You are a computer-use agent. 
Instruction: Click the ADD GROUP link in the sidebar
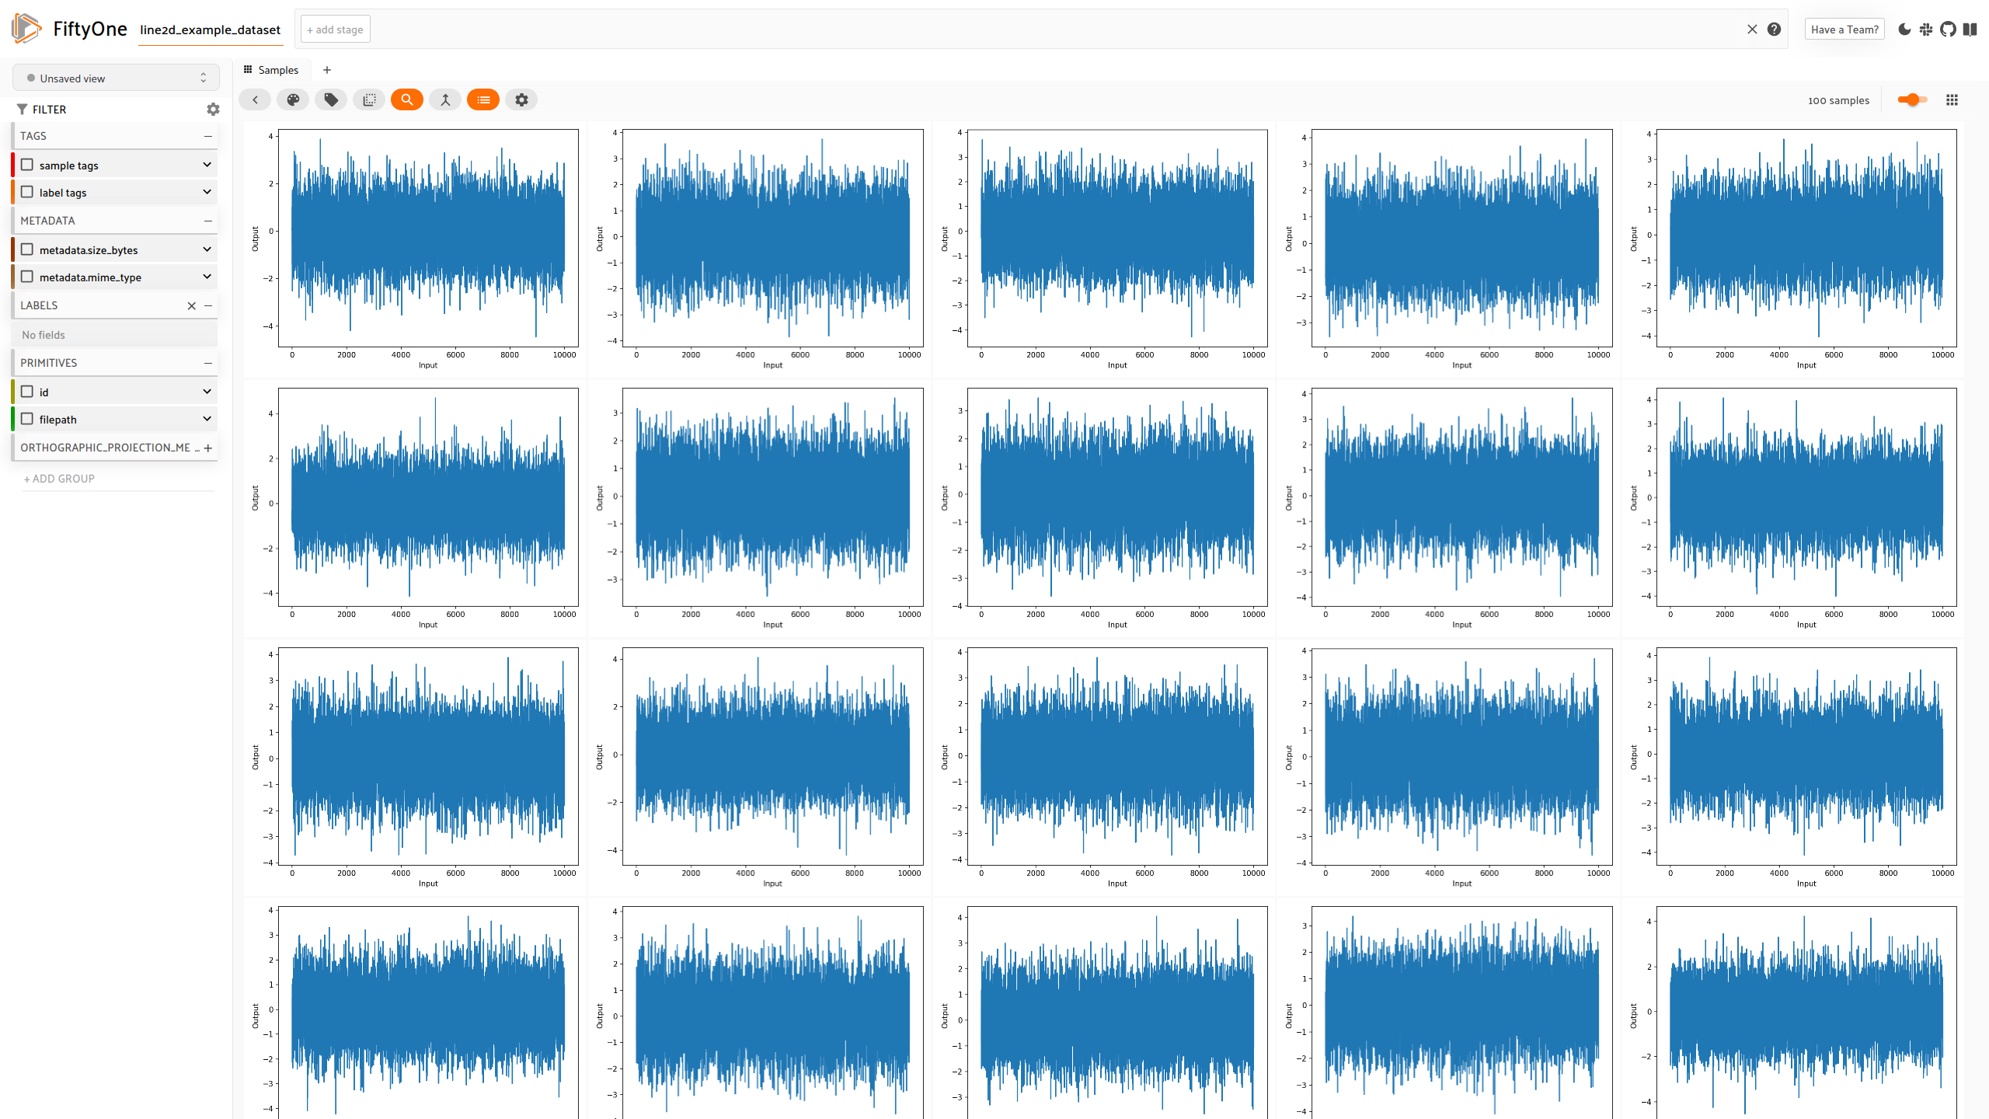click(60, 479)
